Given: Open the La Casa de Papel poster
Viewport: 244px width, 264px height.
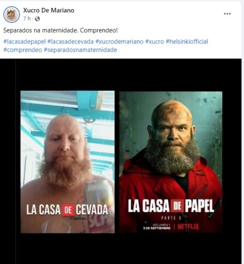Looking at the screenshot, I should pyautogui.click(x=171, y=162).
